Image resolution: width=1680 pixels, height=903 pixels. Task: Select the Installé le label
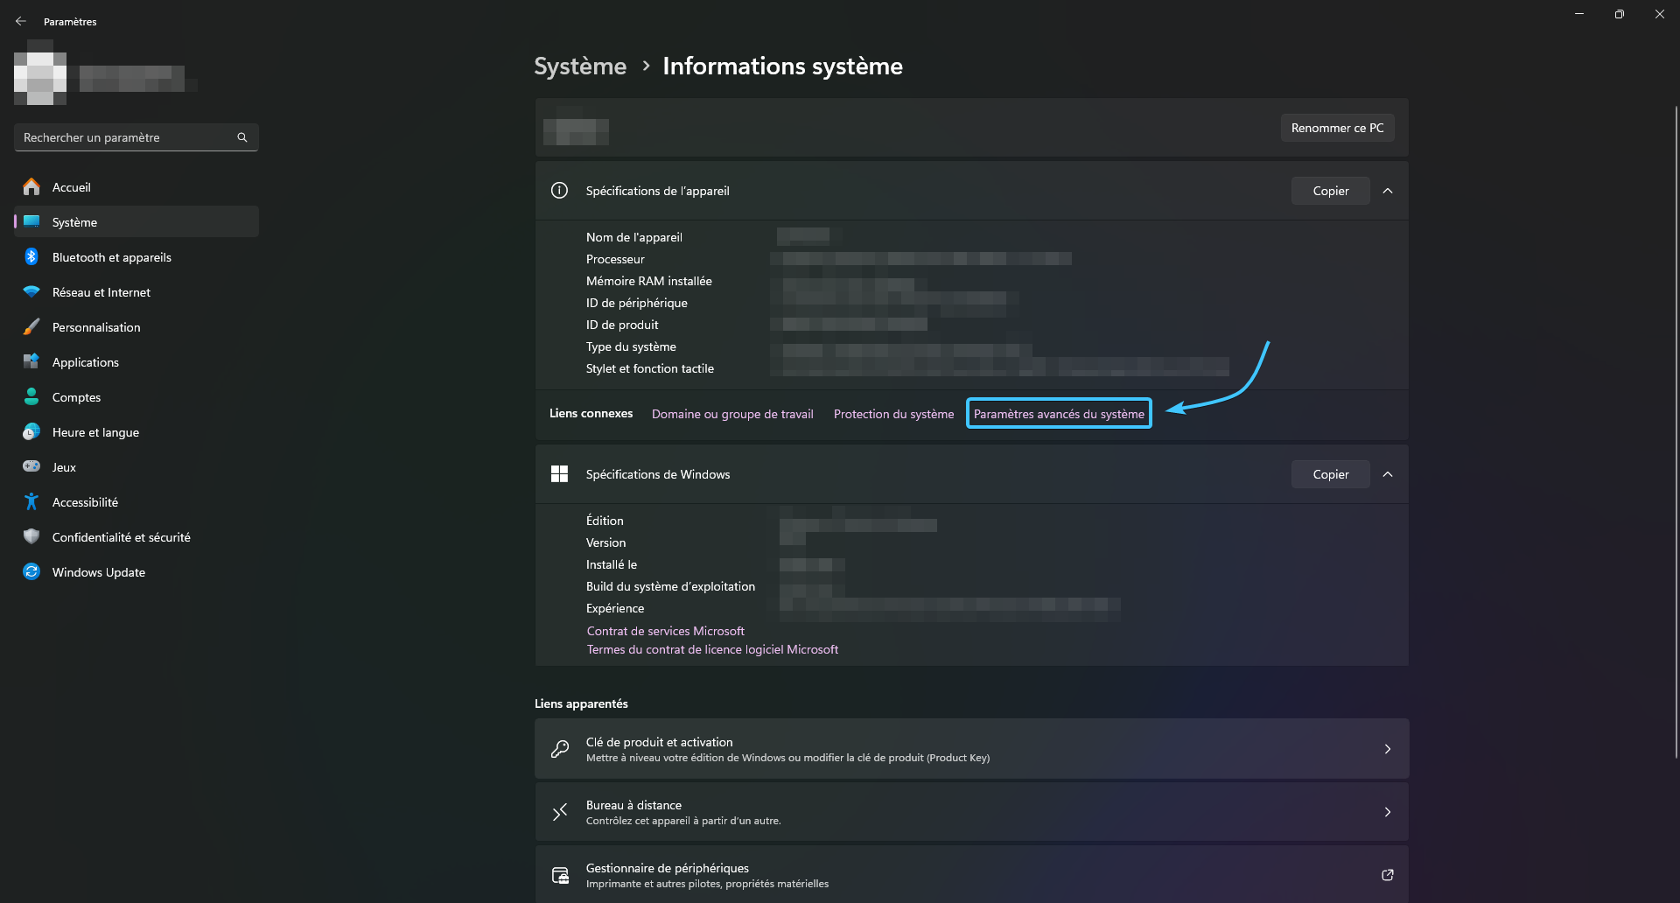click(x=611, y=564)
